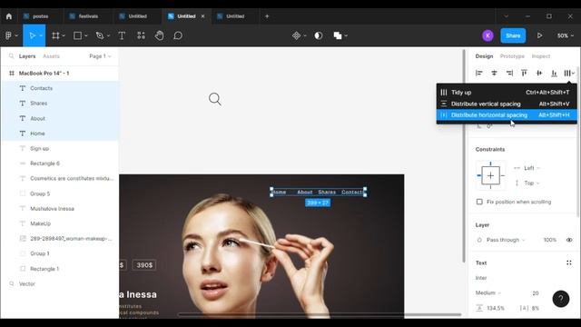This screenshot has height=327, width=581.
Task: Add a new file tab
Action: [x=267, y=16]
